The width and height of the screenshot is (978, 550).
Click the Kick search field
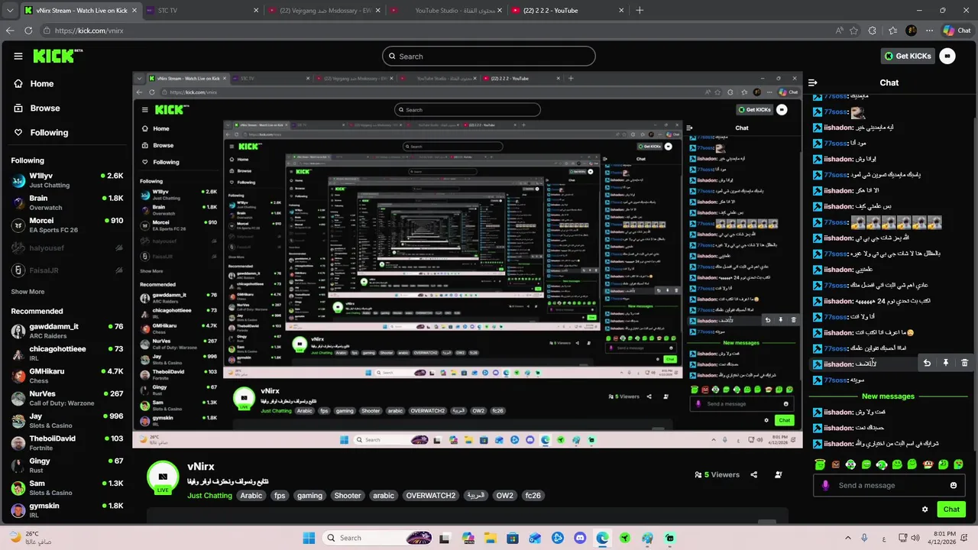(x=489, y=56)
